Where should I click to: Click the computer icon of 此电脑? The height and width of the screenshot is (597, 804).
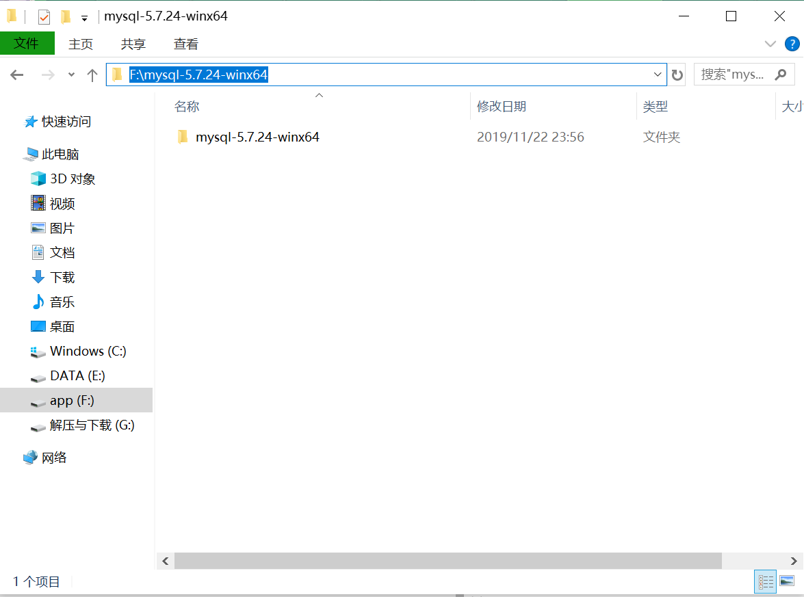coord(31,155)
